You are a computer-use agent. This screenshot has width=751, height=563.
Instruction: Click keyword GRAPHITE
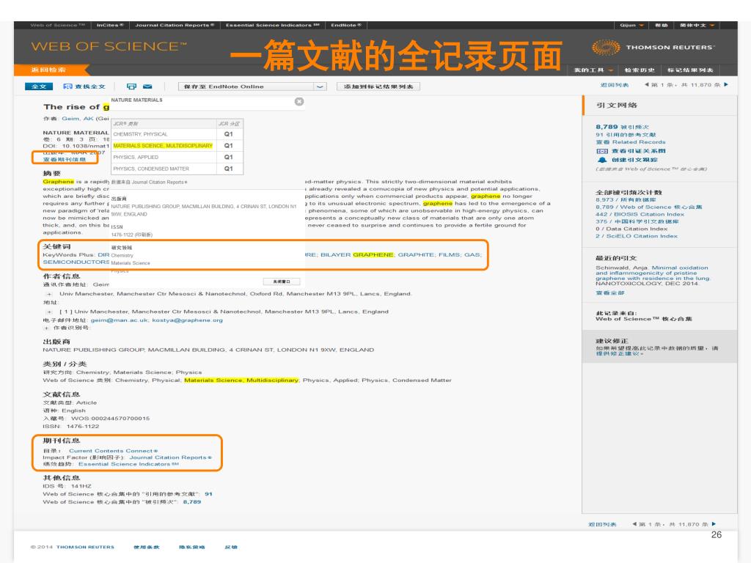point(417,254)
